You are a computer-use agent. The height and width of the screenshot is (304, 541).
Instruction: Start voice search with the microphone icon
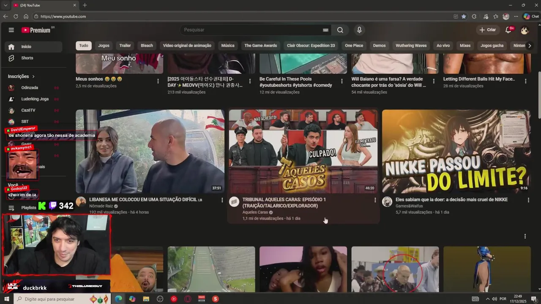[x=359, y=30]
